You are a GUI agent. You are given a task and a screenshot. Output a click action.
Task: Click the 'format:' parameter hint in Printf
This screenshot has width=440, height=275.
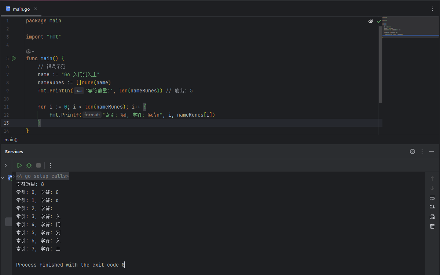(x=92, y=115)
